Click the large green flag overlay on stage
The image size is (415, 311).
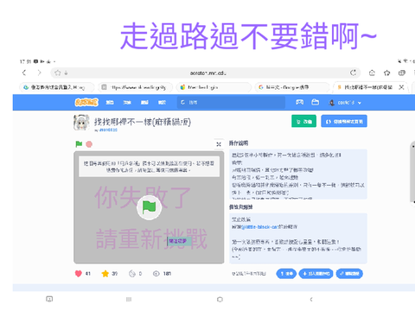(149, 207)
